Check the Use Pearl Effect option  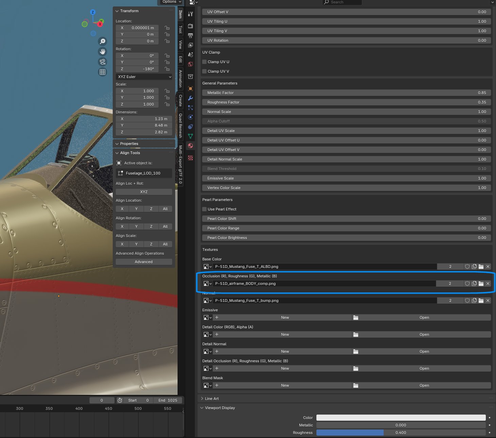click(x=204, y=209)
